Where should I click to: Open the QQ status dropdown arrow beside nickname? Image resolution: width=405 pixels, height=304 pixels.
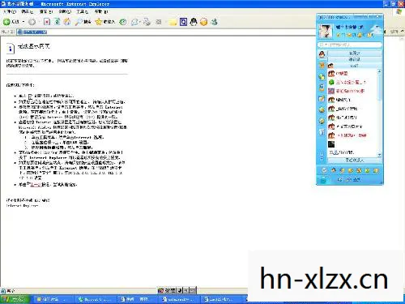tap(377, 27)
